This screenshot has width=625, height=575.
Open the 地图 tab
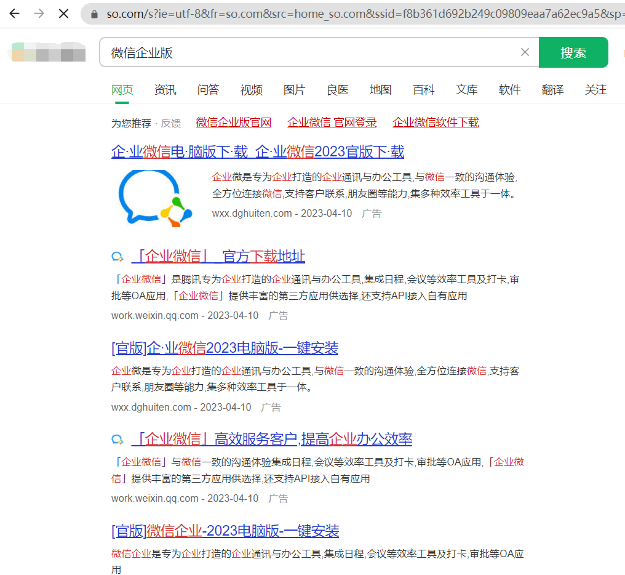pyautogui.click(x=380, y=90)
